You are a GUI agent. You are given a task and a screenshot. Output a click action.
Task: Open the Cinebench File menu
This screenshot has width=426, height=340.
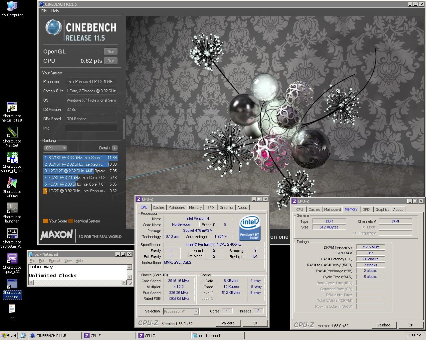(44, 11)
